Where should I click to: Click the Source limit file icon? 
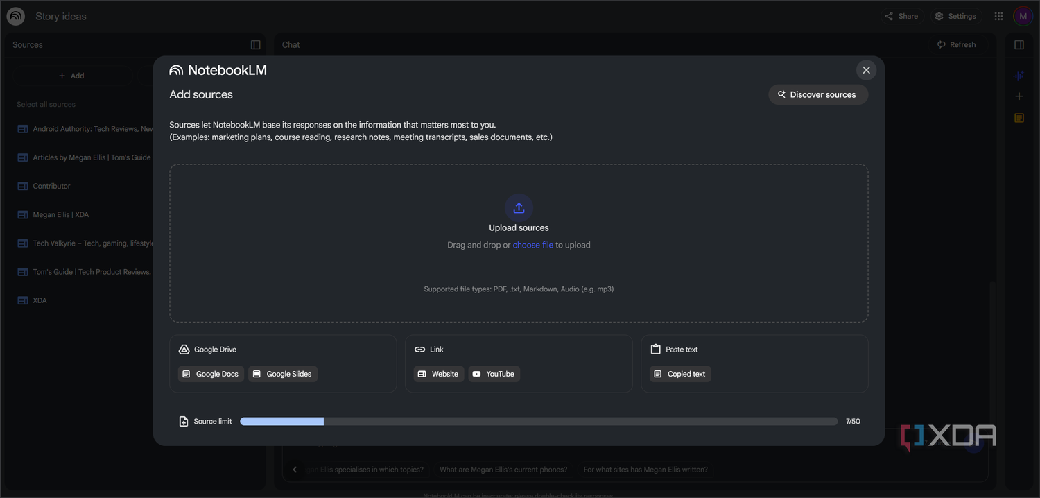(184, 421)
